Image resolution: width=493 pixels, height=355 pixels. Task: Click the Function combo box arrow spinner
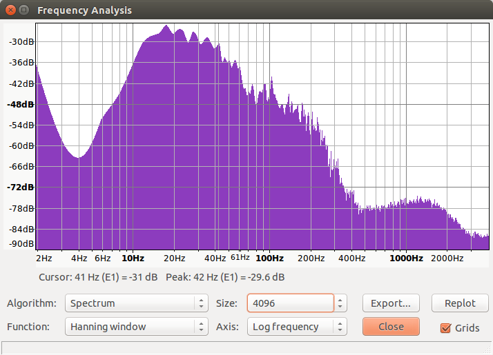pyautogui.click(x=201, y=327)
